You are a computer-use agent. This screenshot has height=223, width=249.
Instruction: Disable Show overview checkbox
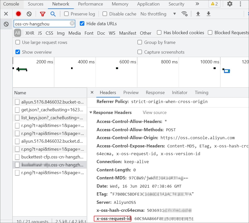pyautogui.click(x=18, y=52)
